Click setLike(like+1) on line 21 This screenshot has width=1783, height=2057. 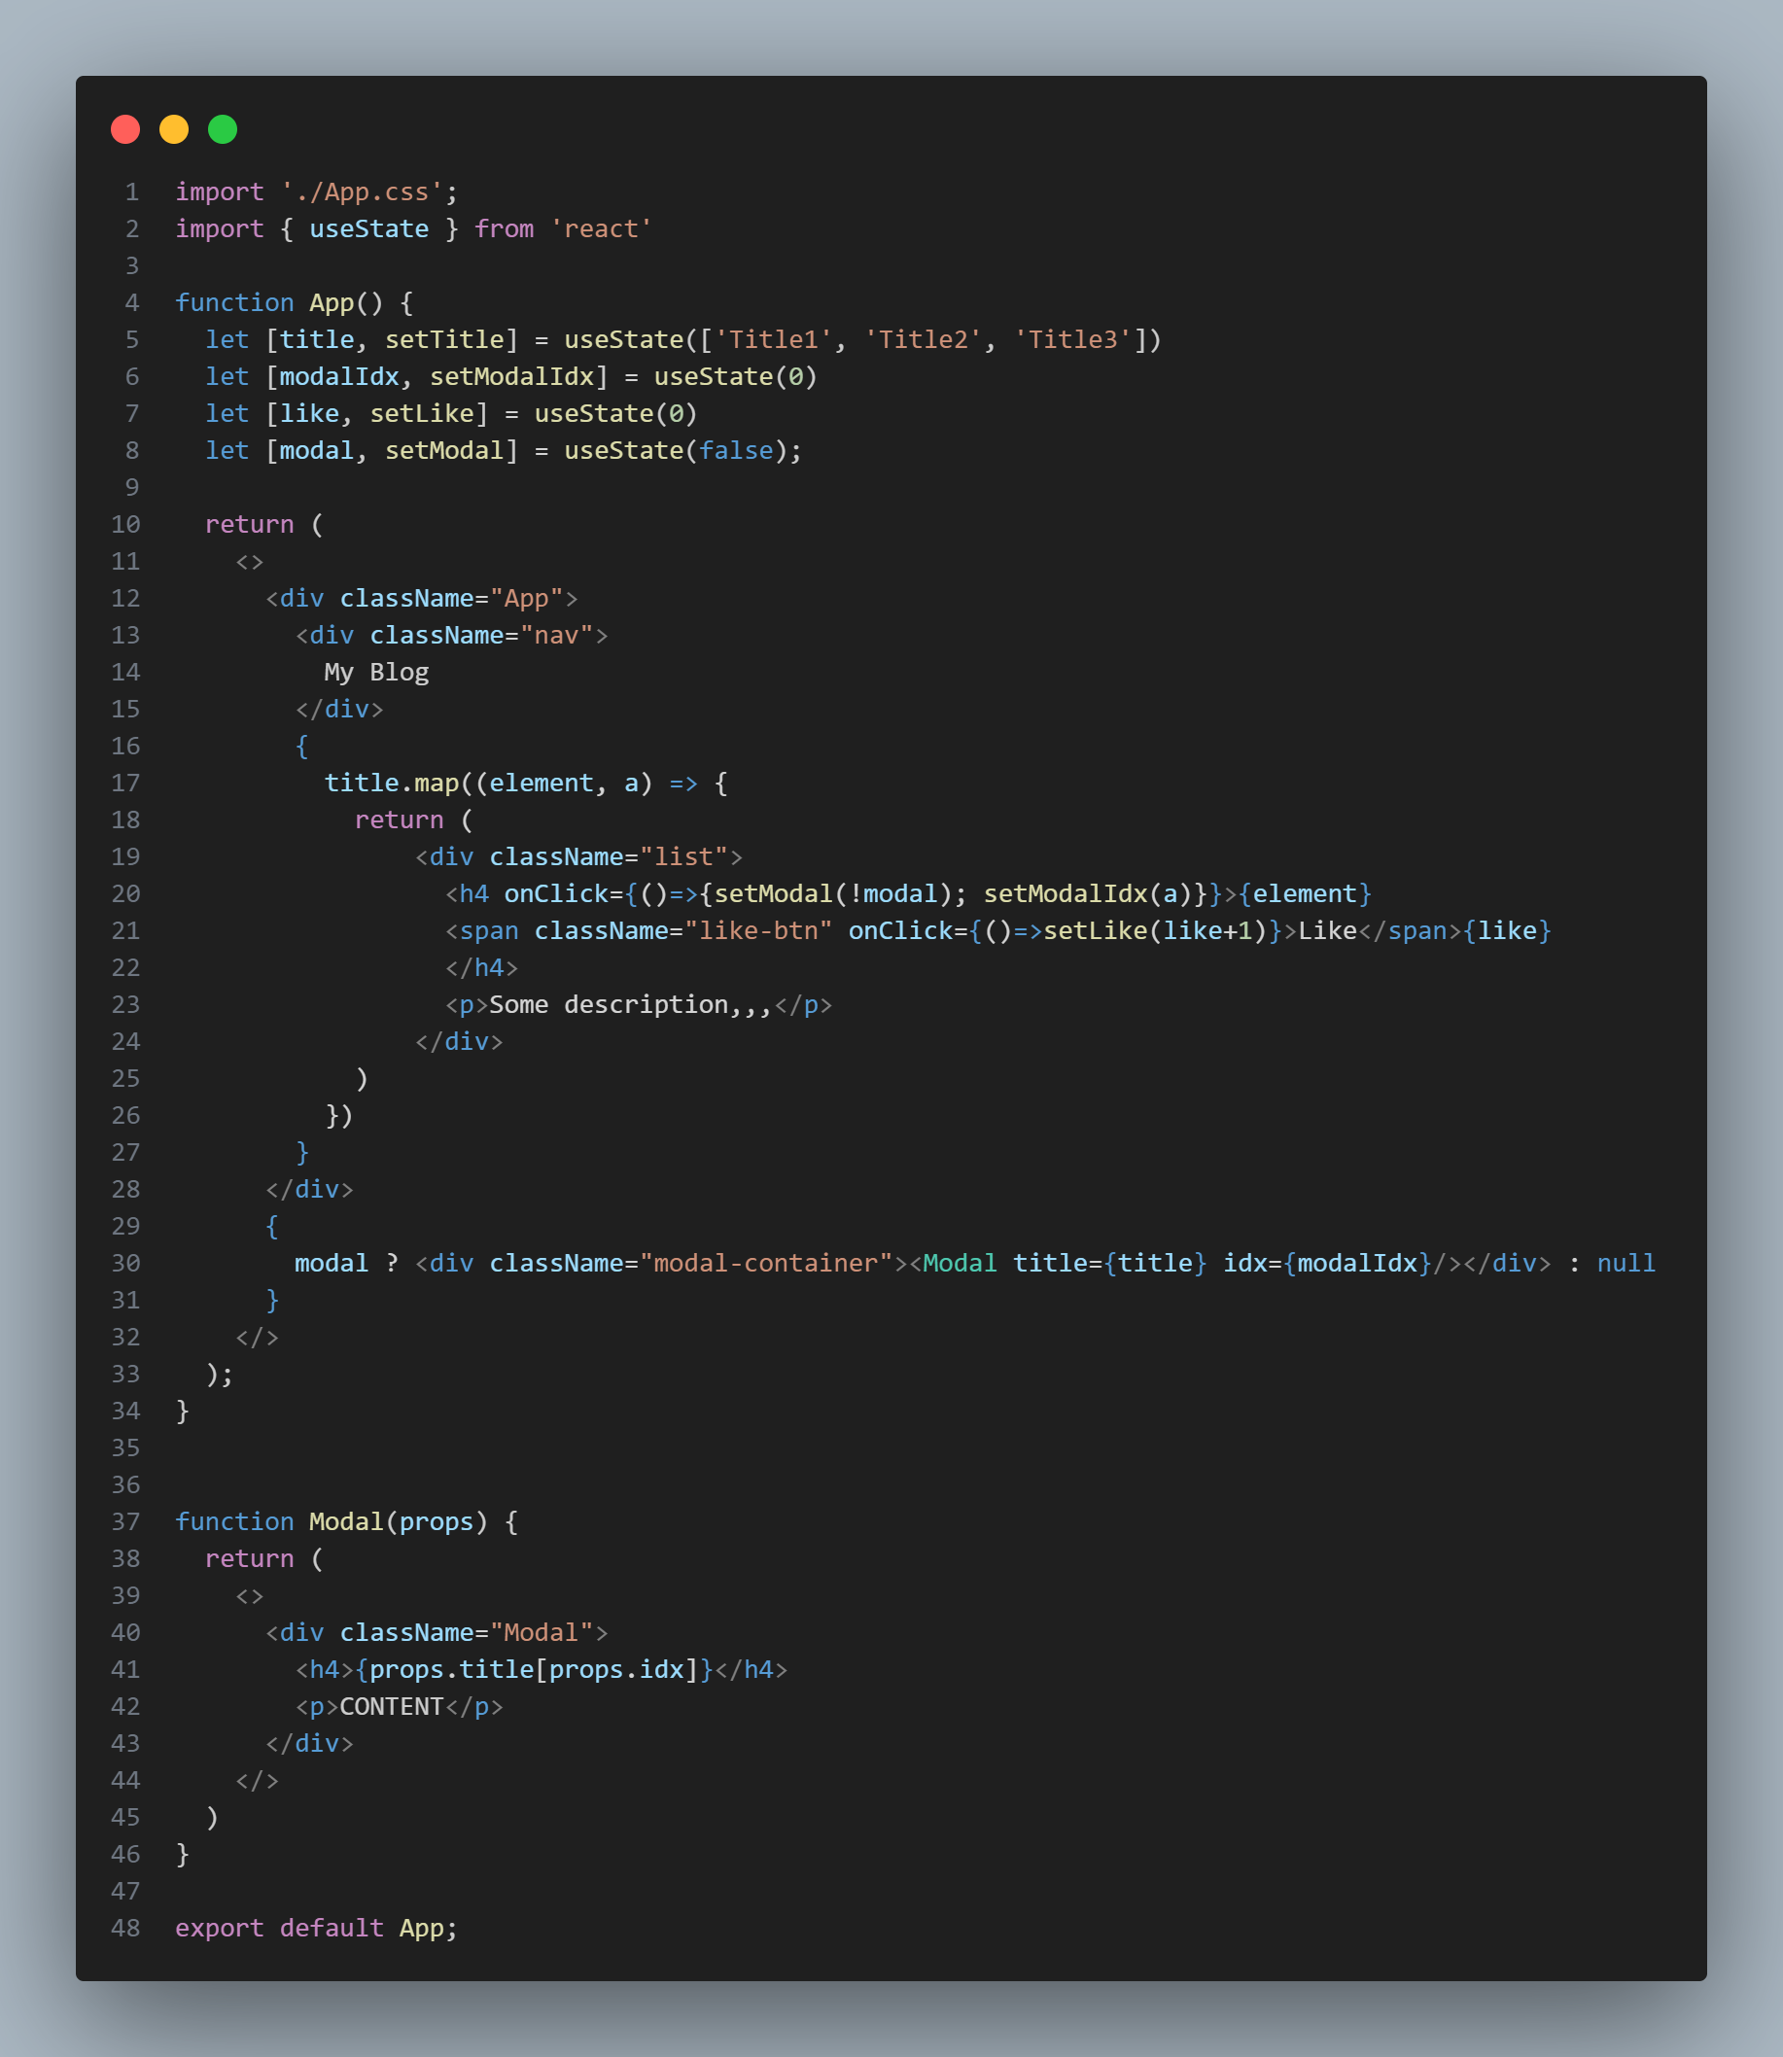(1155, 930)
